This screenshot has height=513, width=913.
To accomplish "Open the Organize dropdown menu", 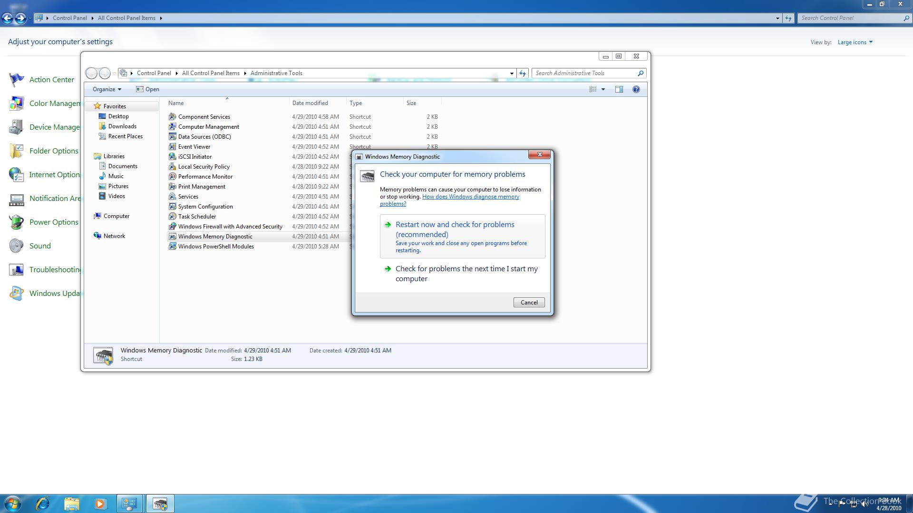I will [x=107, y=89].
